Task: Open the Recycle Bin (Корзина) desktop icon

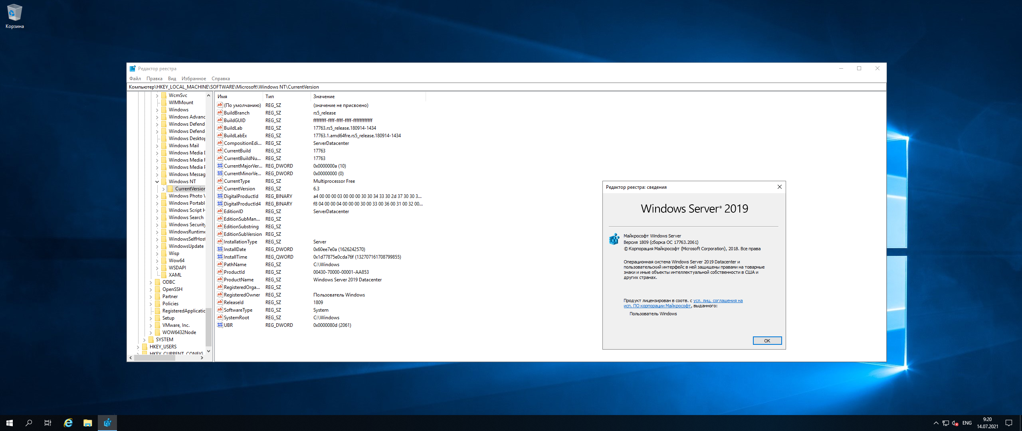Action: coord(14,16)
